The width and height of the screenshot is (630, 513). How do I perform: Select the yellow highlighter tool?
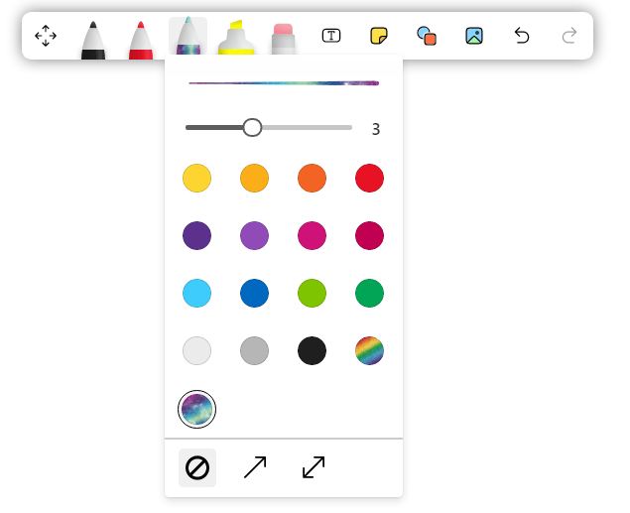235,38
